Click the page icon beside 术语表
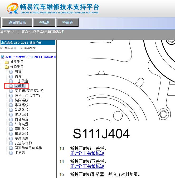175x178 pixels. coord(11,153)
